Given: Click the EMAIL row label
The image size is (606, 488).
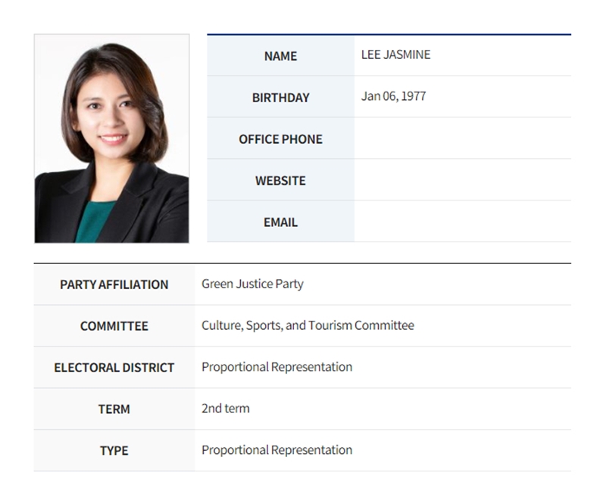Looking at the screenshot, I should point(280,222).
